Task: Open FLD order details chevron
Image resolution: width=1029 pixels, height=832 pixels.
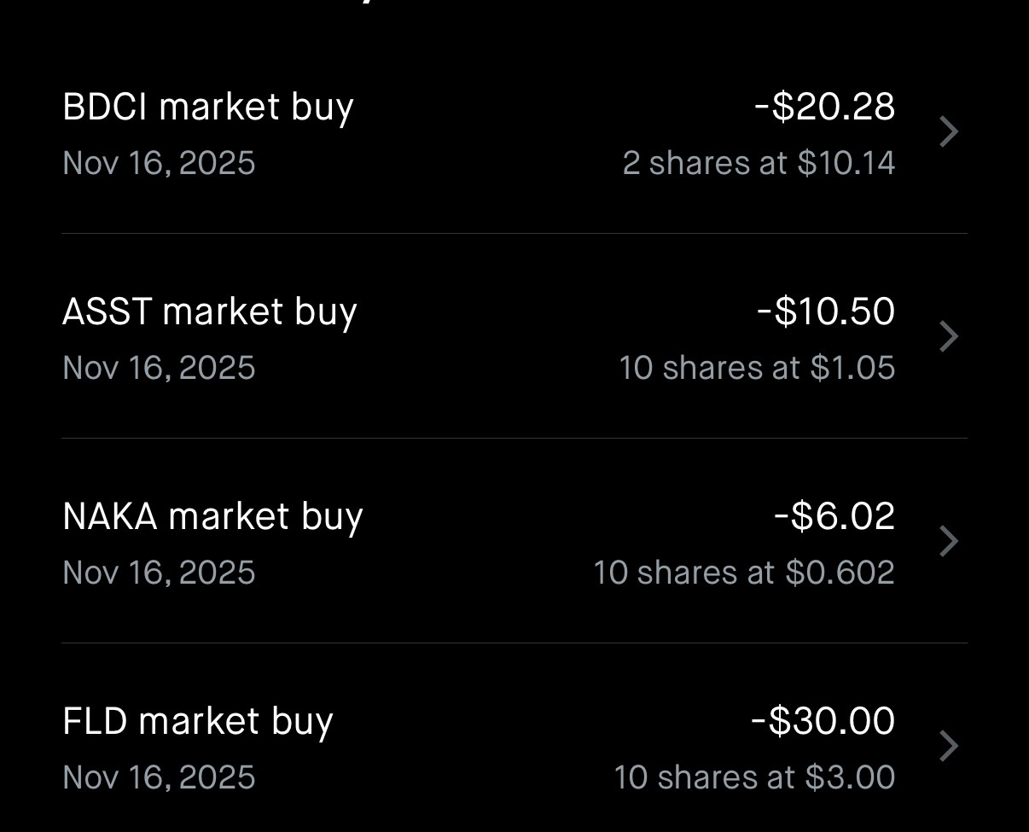Action: (949, 747)
